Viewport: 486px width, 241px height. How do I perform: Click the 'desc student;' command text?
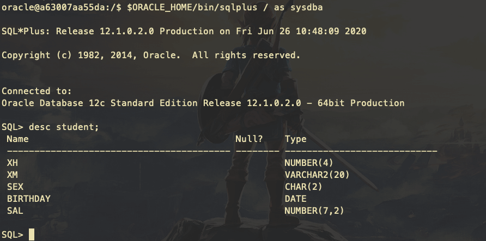pos(64,127)
